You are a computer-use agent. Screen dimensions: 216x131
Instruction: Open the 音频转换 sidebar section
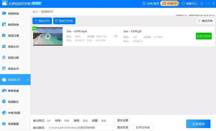[x=15, y=25]
